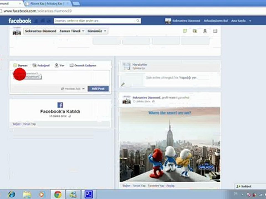This screenshot has width=266, height=199.
Task: Click the small profile thumbnail in the top bar
Action: pyautogui.click(x=168, y=21)
